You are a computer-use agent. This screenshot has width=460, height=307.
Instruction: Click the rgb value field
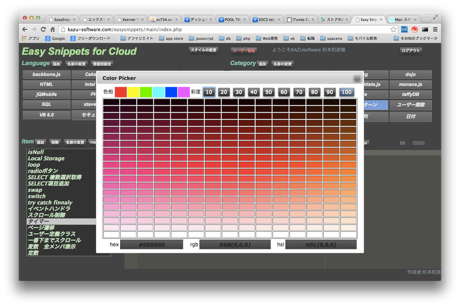pos(235,244)
